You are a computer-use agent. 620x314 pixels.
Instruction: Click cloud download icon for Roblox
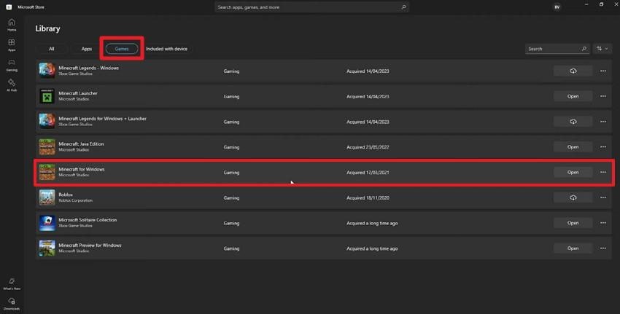point(573,197)
